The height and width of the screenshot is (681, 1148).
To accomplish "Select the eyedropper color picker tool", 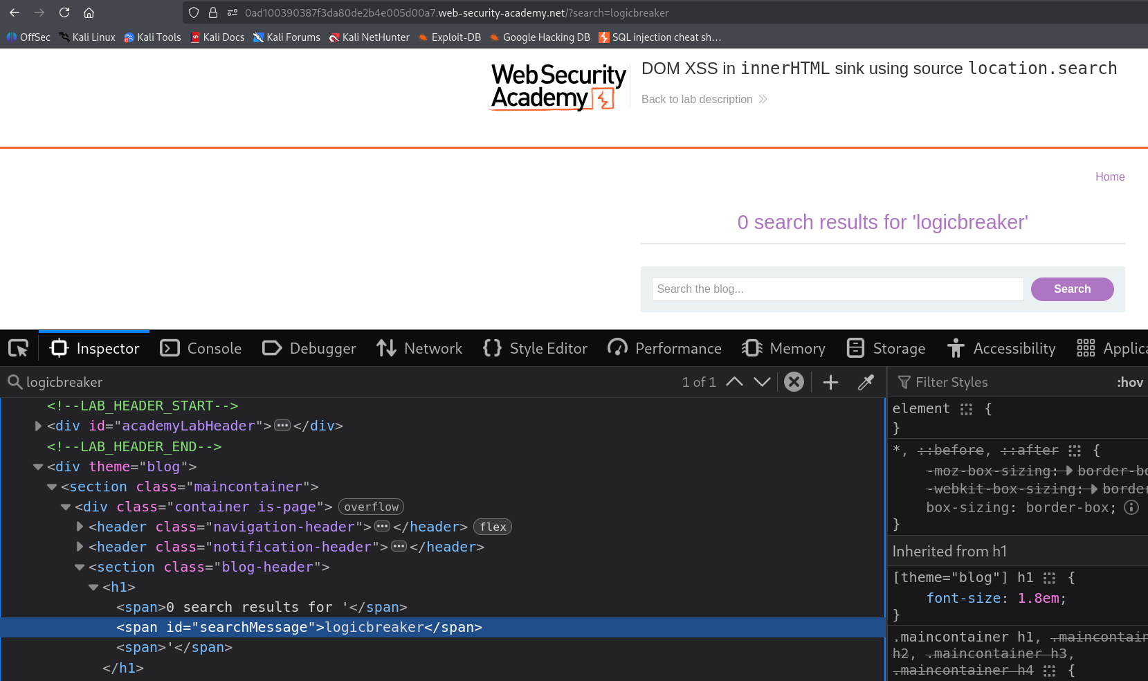I will 866,381.
